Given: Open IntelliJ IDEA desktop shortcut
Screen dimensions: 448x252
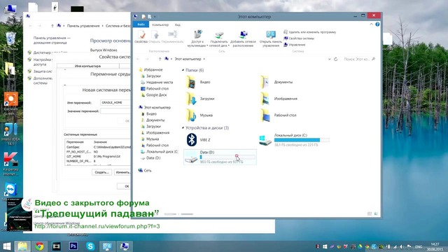Looking at the screenshot, I should 11,134.
